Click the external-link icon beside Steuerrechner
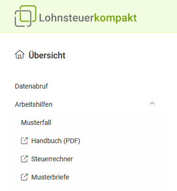177x191 pixels. coord(24,159)
